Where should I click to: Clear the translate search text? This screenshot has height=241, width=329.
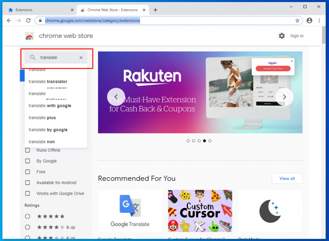pyautogui.click(x=81, y=58)
